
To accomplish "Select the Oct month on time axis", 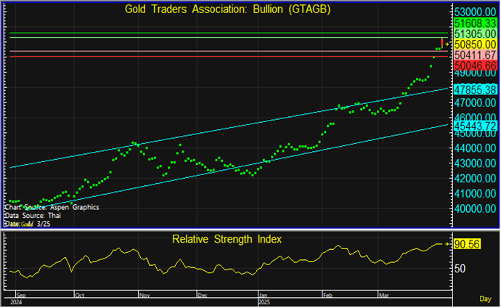I will click(79, 296).
